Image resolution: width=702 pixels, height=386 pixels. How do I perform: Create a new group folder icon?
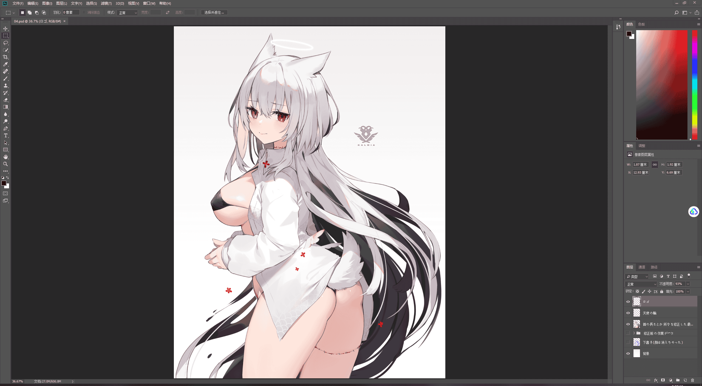678,380
